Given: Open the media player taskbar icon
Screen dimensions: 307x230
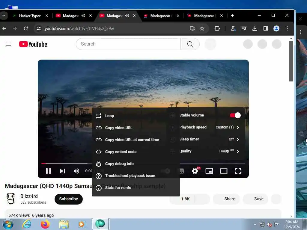Looking at the screenshot, I should click(x=82, y=224).
